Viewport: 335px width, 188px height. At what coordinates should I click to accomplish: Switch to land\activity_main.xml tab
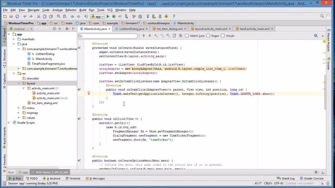(x=254, y=29)
